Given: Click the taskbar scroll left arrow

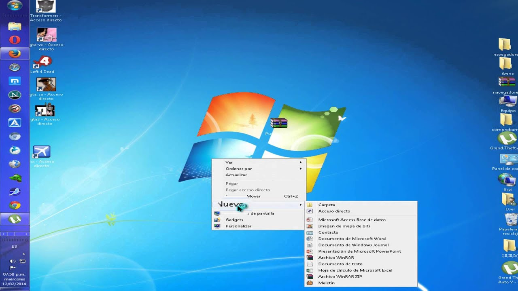Looking at the screenshot, I should (x=3, y=234).
